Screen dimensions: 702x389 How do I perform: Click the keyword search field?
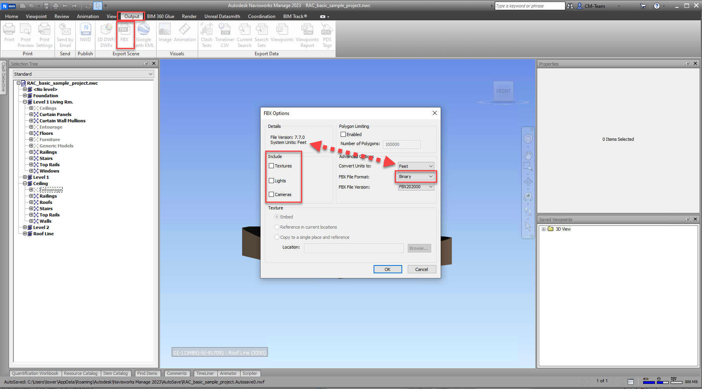click(x=530, y=6)
